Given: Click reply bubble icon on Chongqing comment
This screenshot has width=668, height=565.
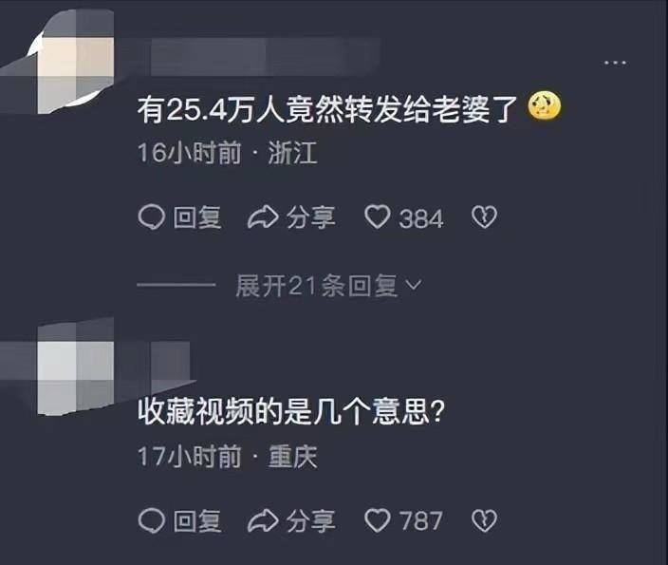Looking at the screenshot, I should click(151, 520).
